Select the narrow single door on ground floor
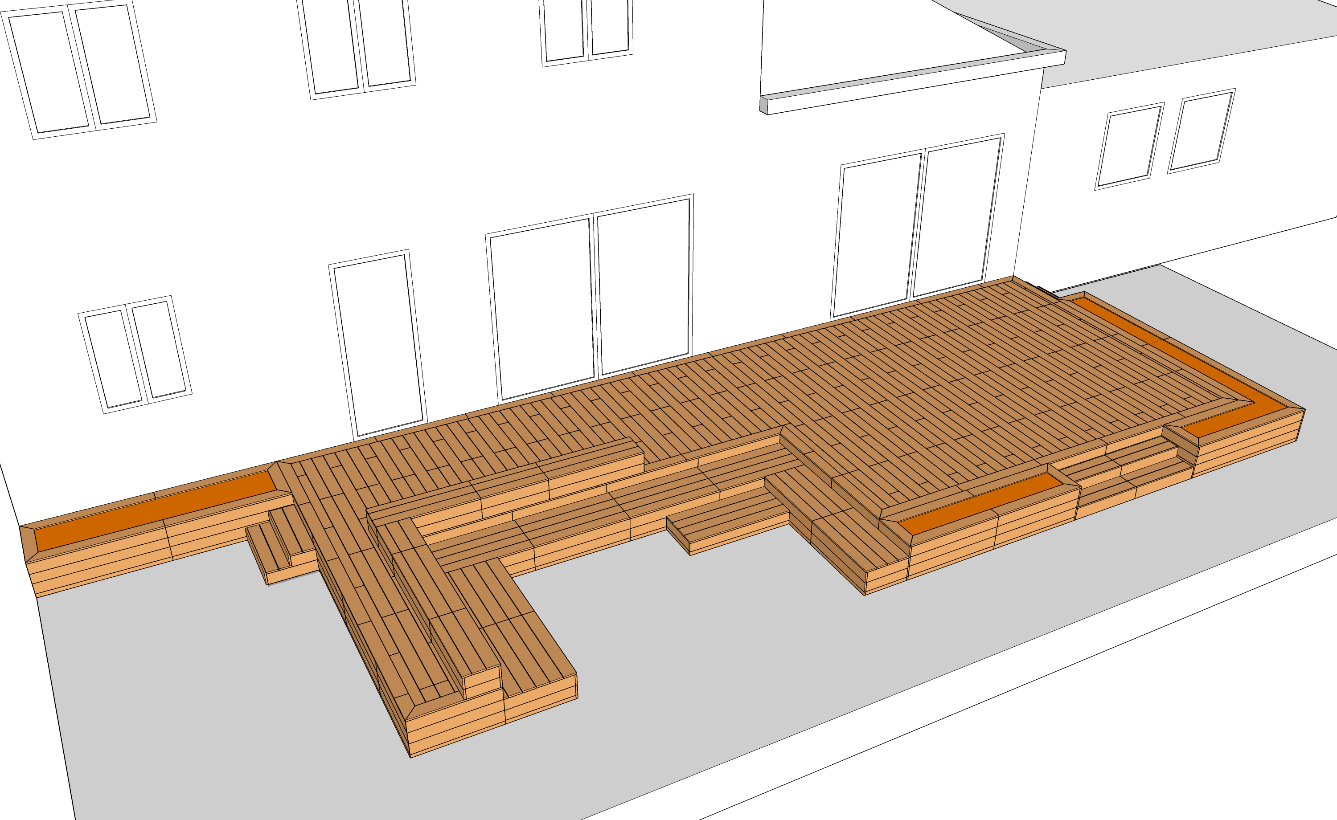 [x=378, y=345]
